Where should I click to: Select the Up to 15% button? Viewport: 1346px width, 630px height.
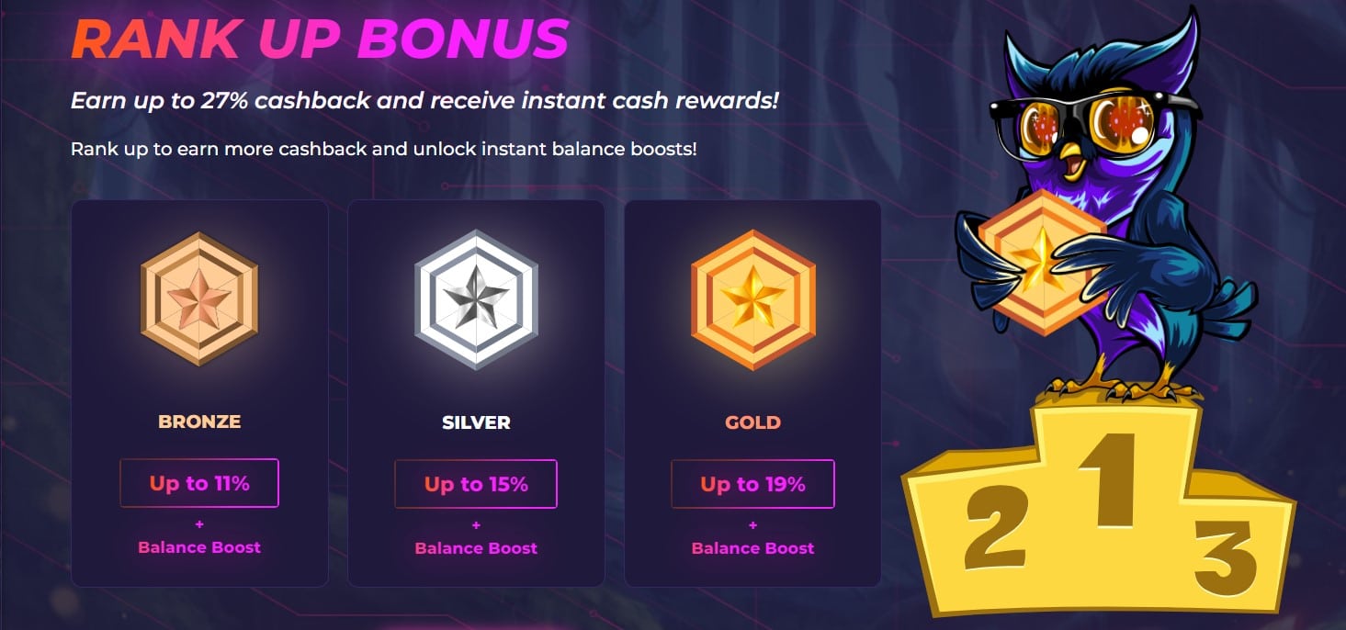click(476, 484)
